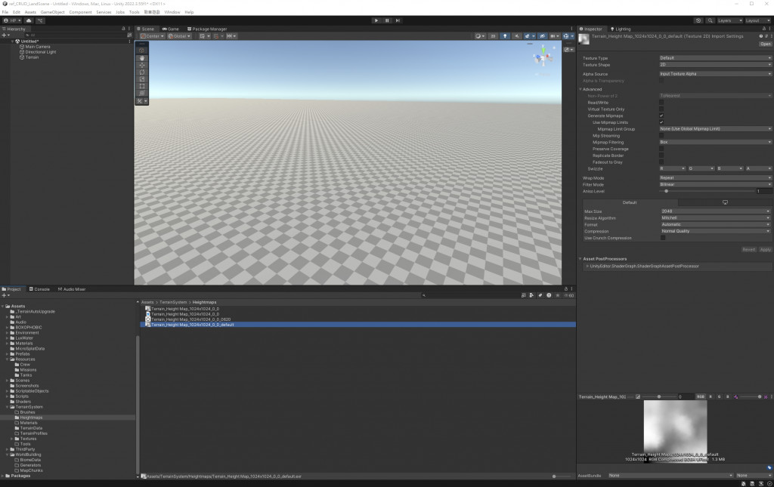The height and width of the screenshot is (487, 774).
Task: Switch to the Package Manager tab
Action: pyautogui.click(x=207, y=29)
